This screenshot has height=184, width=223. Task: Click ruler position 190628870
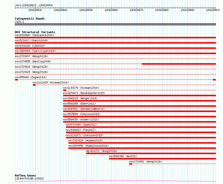click(137, 10)
